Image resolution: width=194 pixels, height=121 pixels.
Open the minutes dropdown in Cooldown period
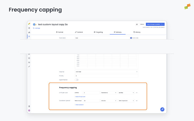pos(109,101)
